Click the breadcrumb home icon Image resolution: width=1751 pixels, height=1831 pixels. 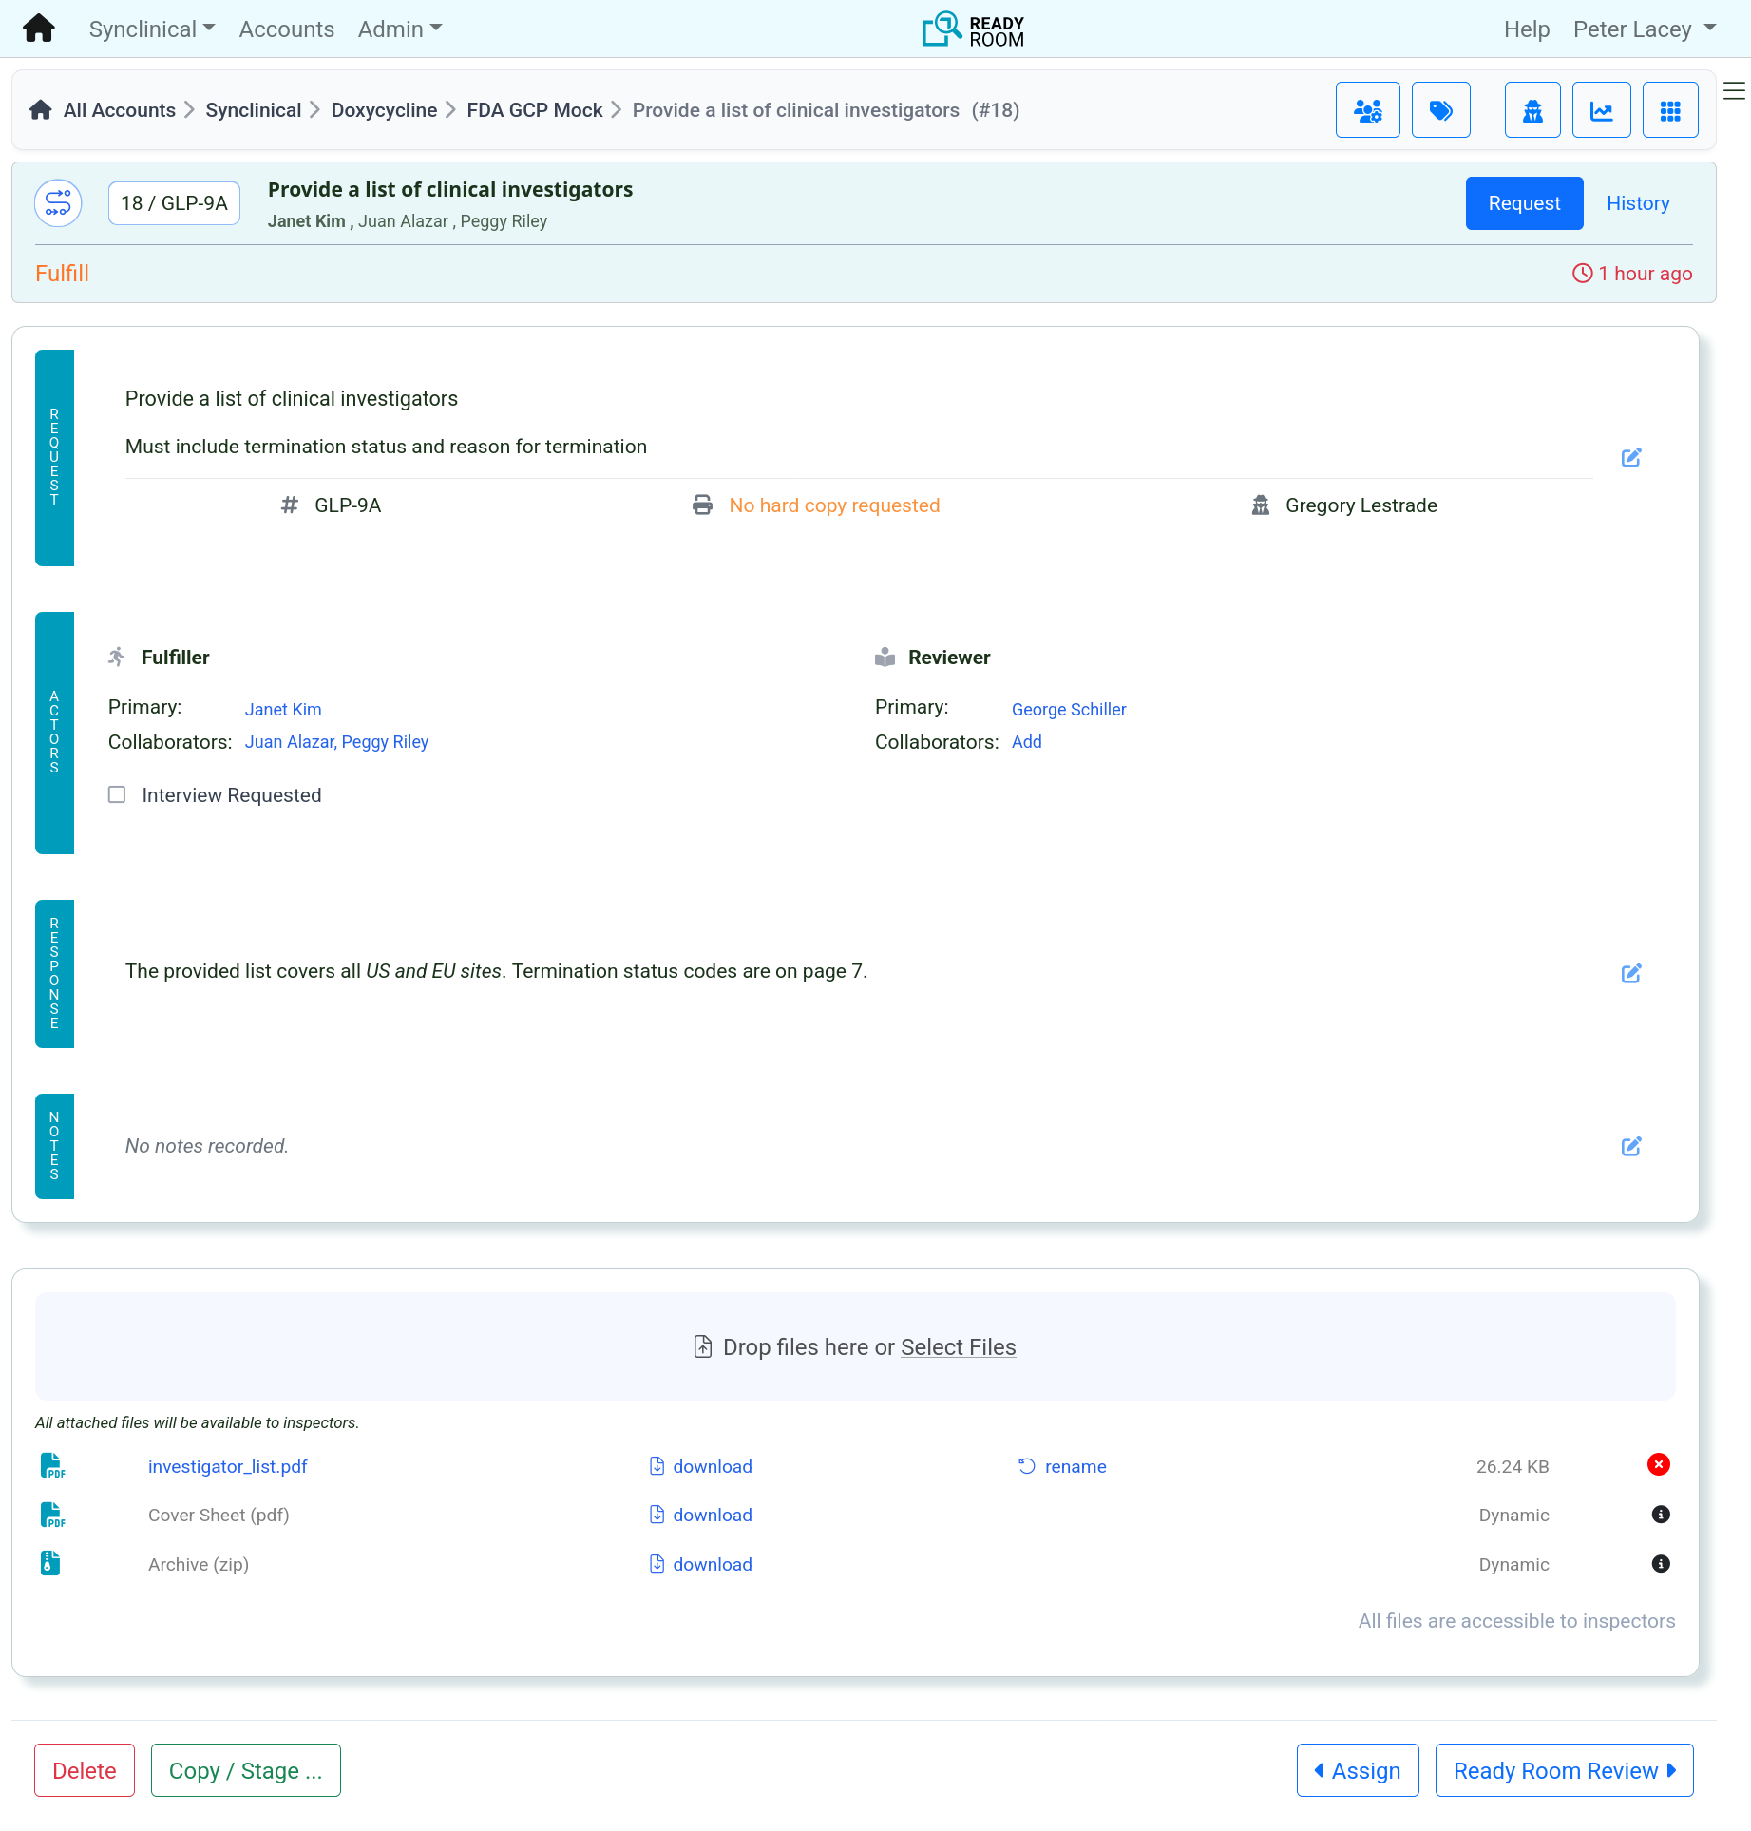40,110
